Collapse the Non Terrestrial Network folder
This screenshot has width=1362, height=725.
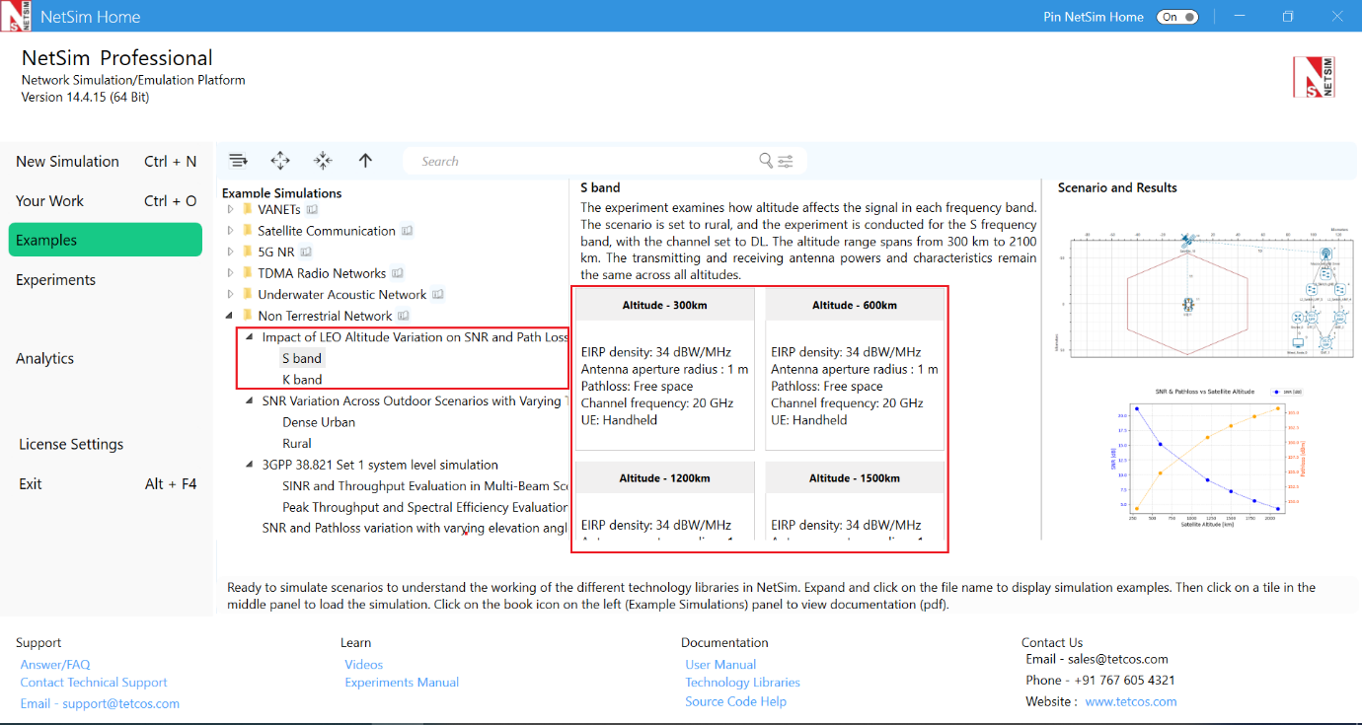pyautogui.click(x=231, y=316)
